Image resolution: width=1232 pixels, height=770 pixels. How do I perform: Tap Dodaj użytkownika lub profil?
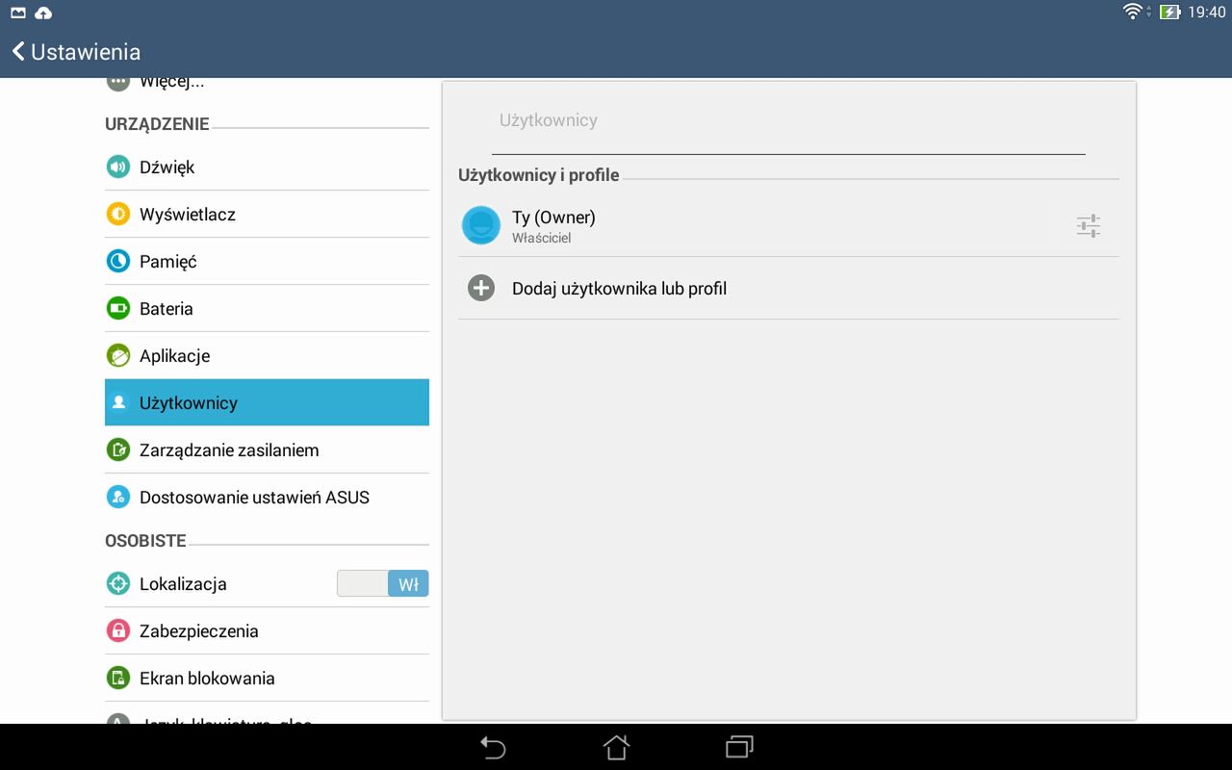click(788, 288)
